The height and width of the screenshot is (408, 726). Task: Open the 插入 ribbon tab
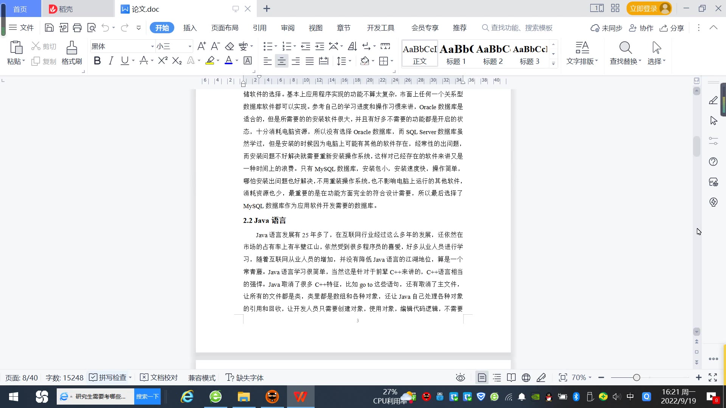(x=190, y=28)
